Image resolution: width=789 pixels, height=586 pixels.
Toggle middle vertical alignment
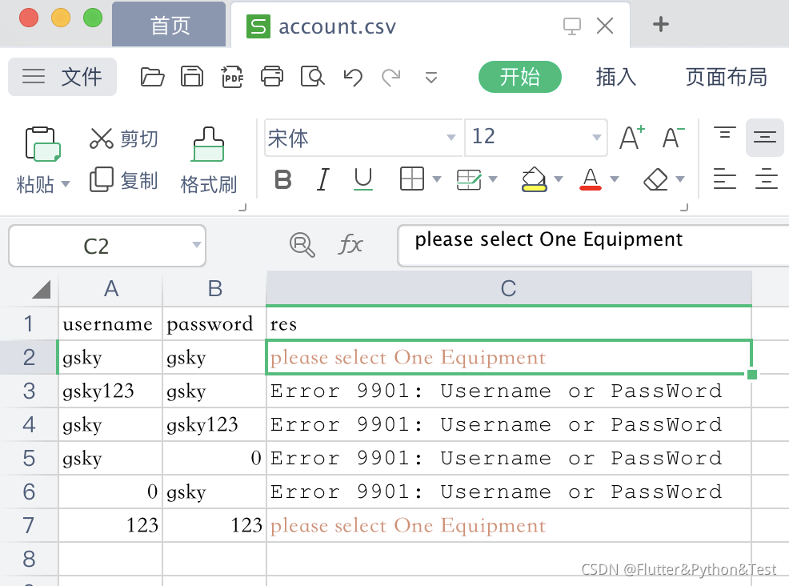(765, 138)
